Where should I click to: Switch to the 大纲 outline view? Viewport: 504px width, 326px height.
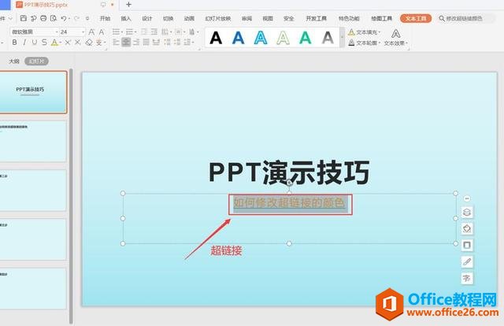(x=14, y=61)
